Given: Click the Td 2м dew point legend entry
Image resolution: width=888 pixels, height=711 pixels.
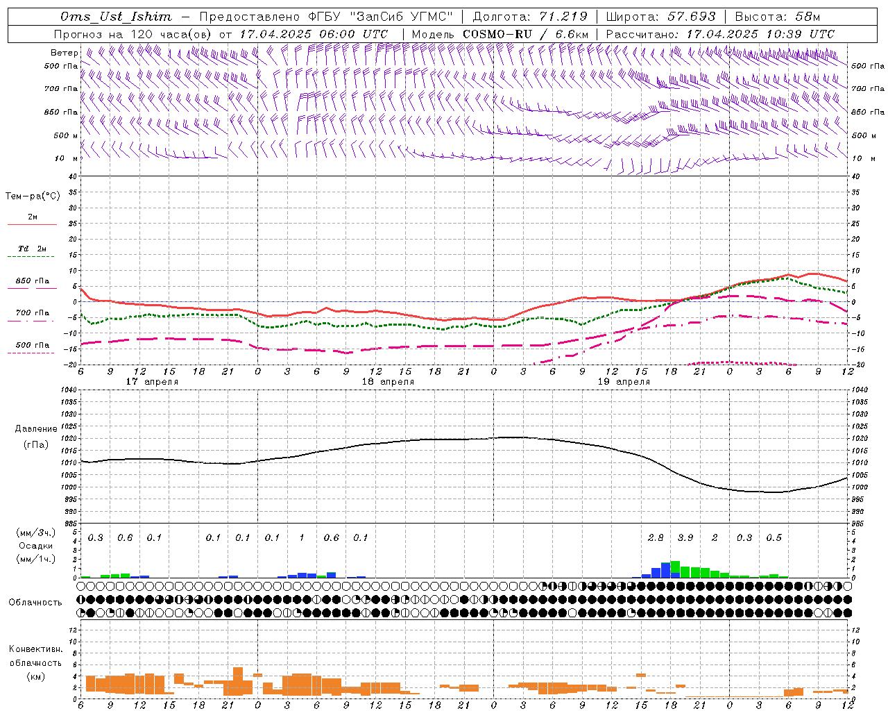Looking at the screenshot, I should [33, 249].
